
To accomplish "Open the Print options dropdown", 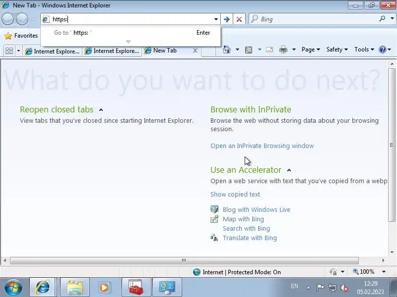I will tap(294, 49).
